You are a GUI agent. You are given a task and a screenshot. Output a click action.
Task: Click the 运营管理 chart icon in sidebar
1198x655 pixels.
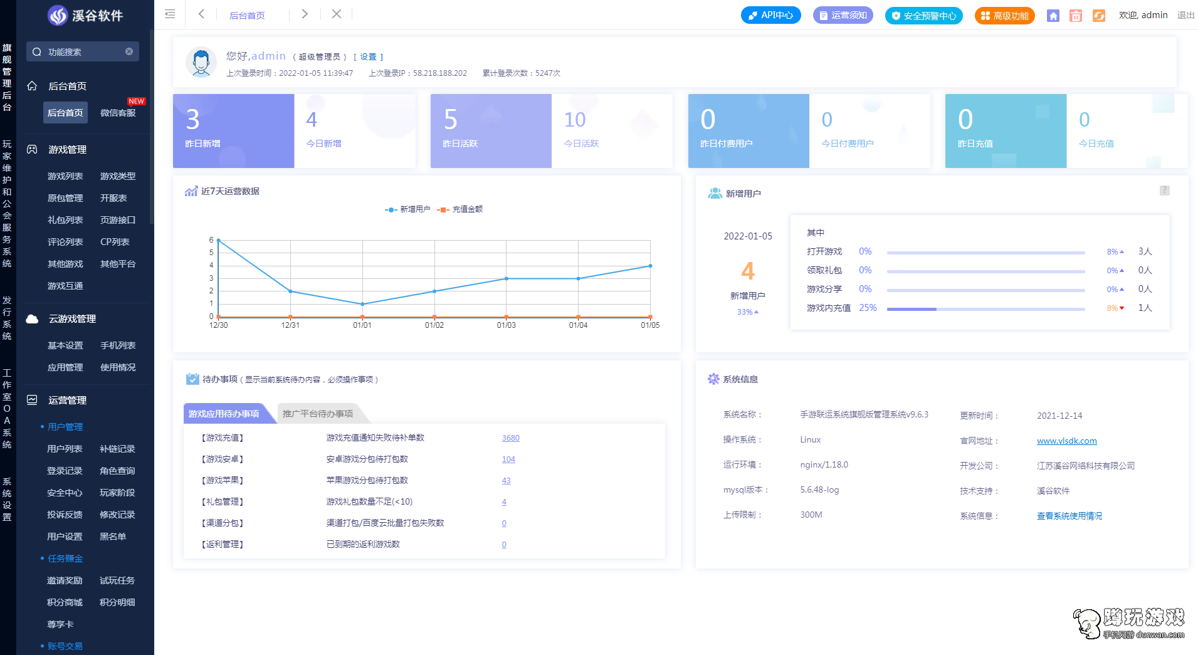coord(32,400)
